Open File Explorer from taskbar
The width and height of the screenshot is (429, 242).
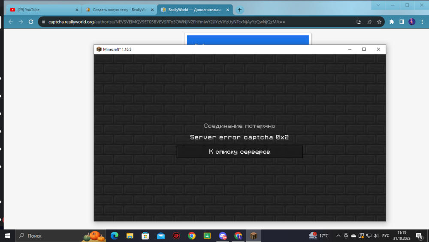(x=130, y=236)
